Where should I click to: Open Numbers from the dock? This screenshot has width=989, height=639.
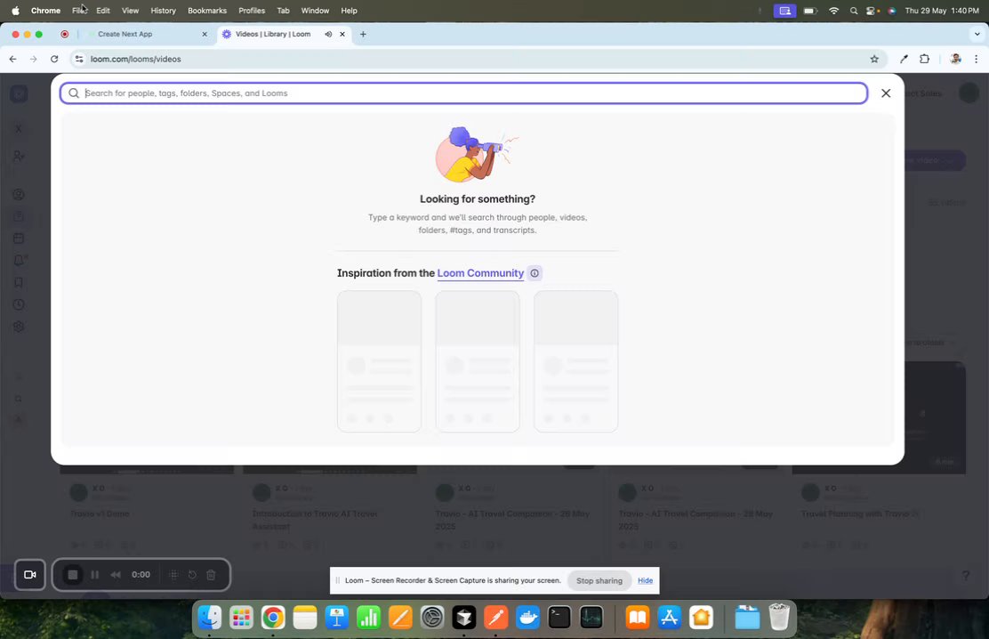[368, 618]
